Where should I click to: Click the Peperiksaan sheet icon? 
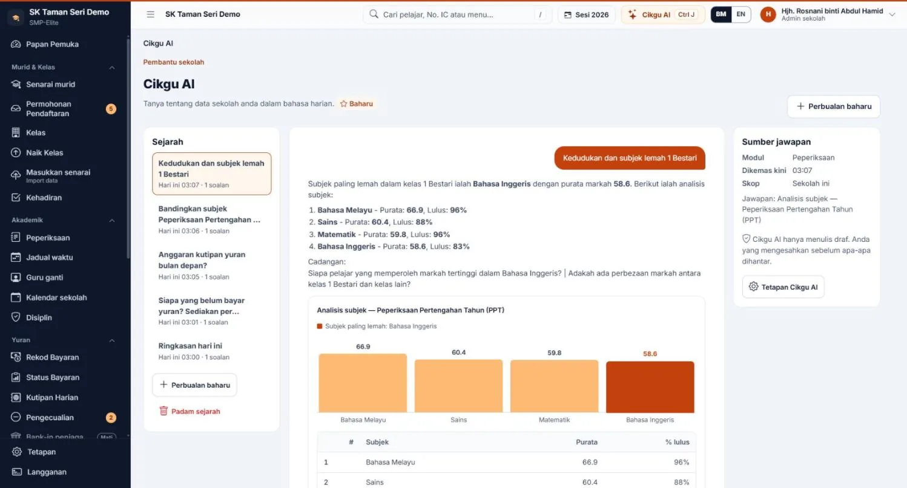click(x=16, y=238)
